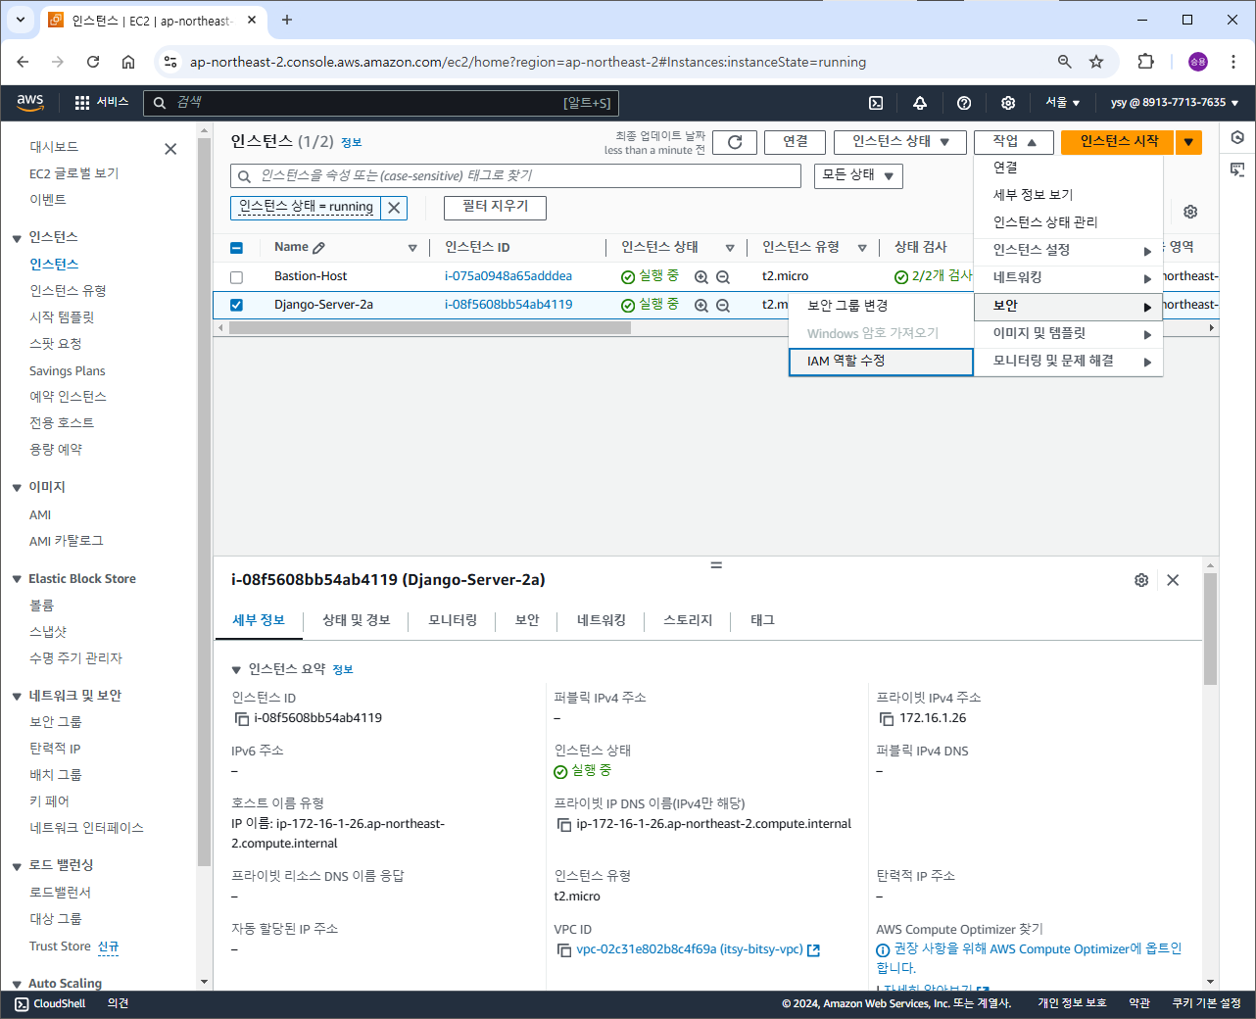Collapse the instance summary section
Viewport: 1256px width, 1019px height.
236,670
